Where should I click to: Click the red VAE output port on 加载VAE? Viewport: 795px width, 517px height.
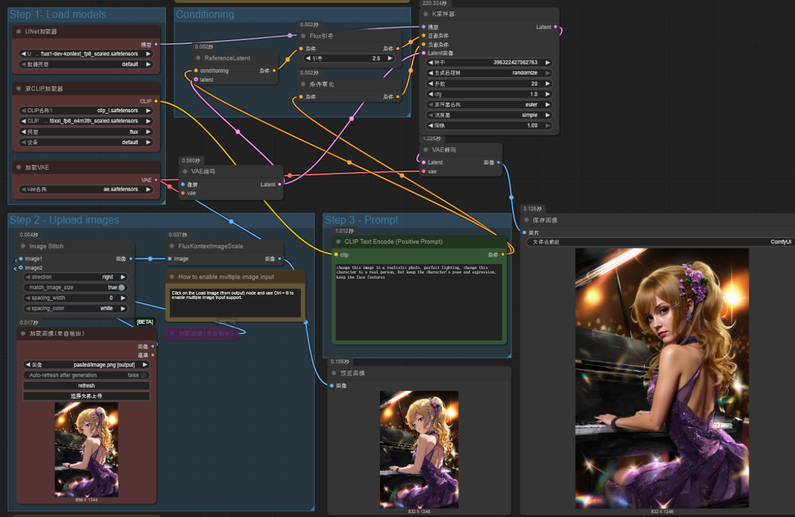click(x=156, y=180)
